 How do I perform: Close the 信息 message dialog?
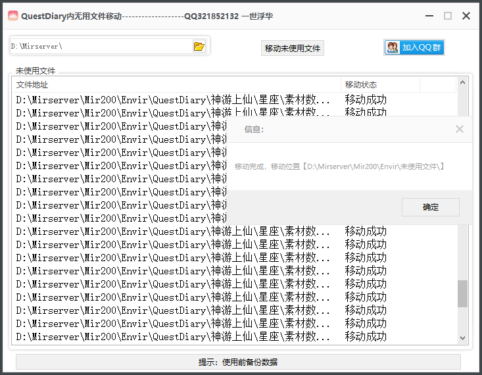tap(459, 129)
